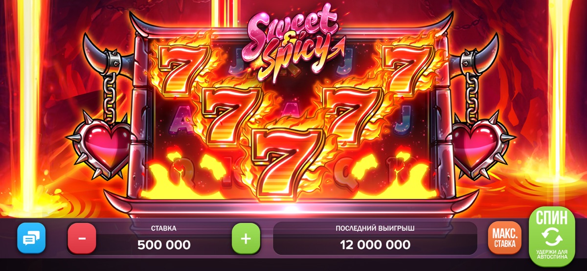The image size is (587, 271).
Task: Click the ПОСЛЕДНИЙ ВЫИГРЫШ 12 000 000 display
Action: point(375,238)
